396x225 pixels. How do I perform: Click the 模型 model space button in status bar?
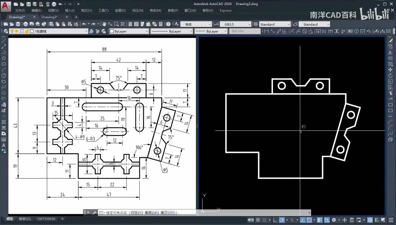click(x=251, y=220)
